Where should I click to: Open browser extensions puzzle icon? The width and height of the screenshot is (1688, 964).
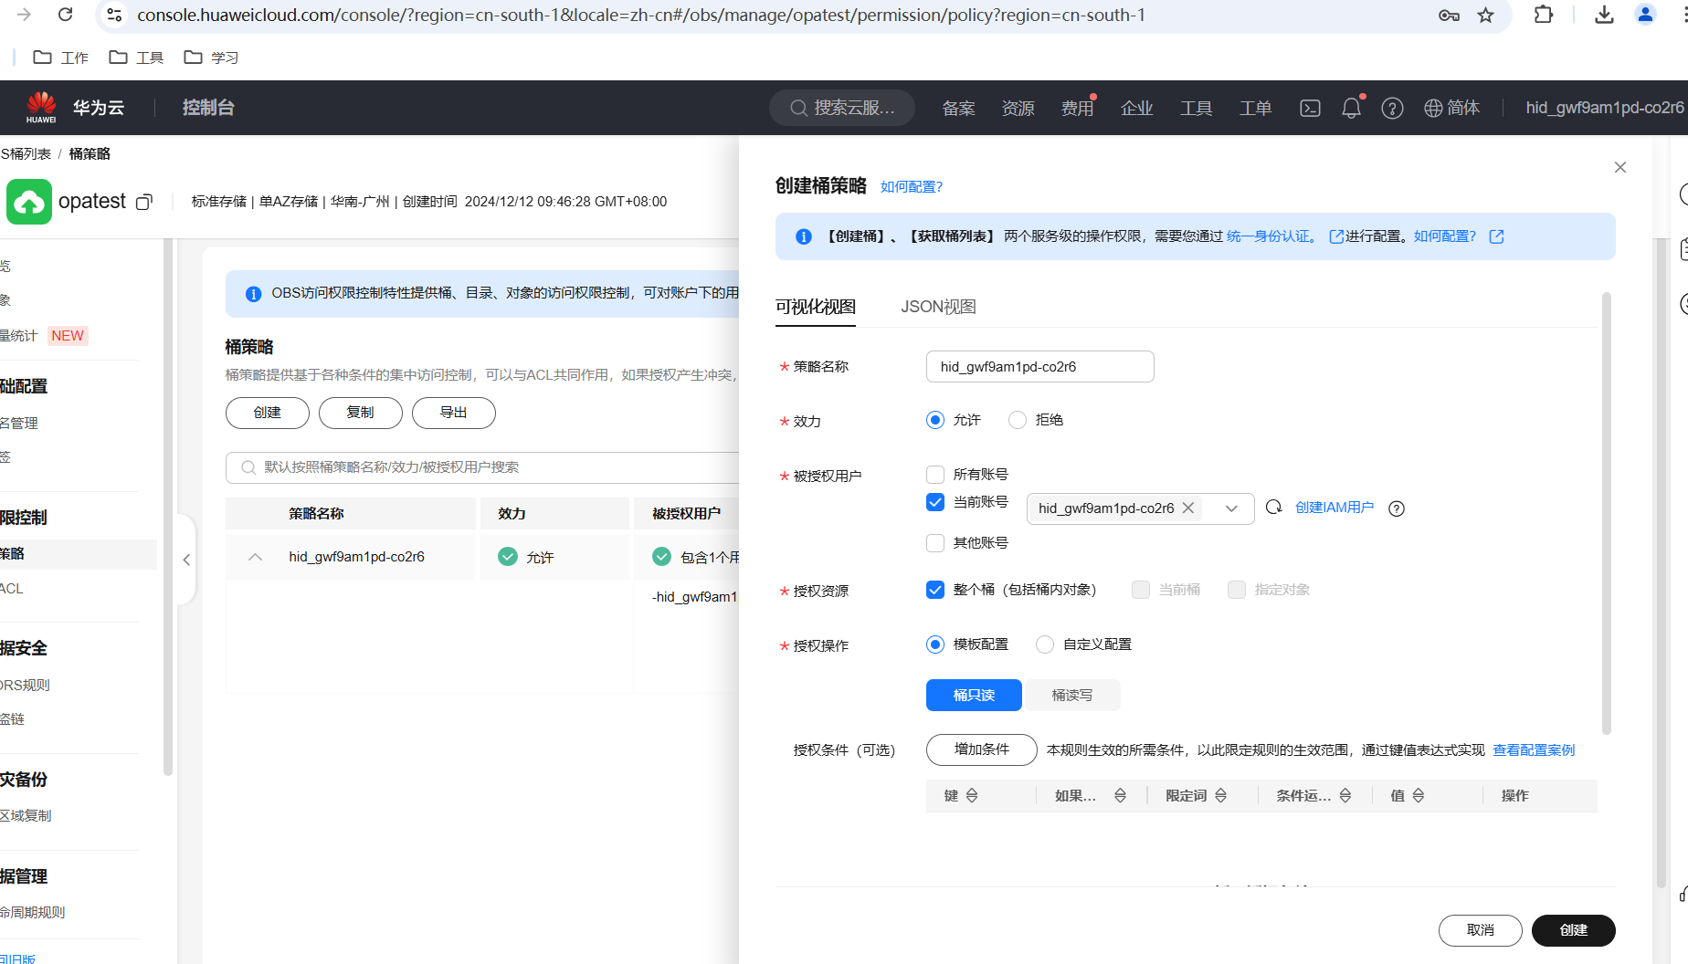click(x=1544, y=15)
